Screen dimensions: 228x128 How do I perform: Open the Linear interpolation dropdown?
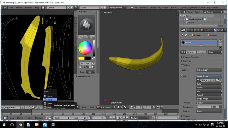click(209, 88)
